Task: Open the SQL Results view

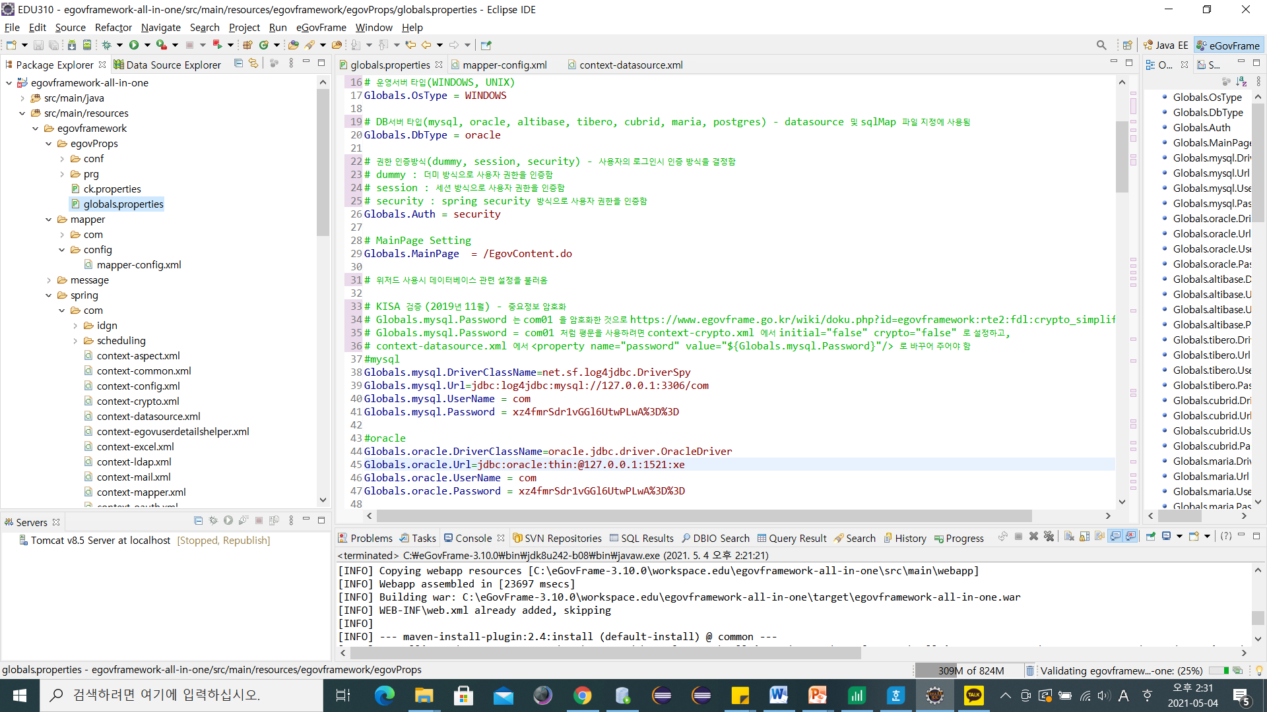Action: pos(641,538)
